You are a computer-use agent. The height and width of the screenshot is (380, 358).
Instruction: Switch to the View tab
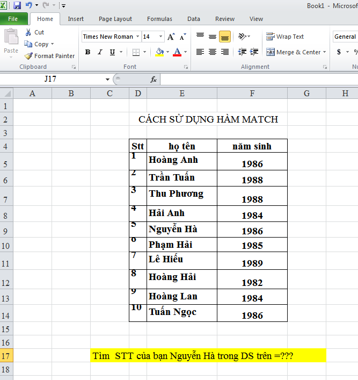tap(256, 19)
